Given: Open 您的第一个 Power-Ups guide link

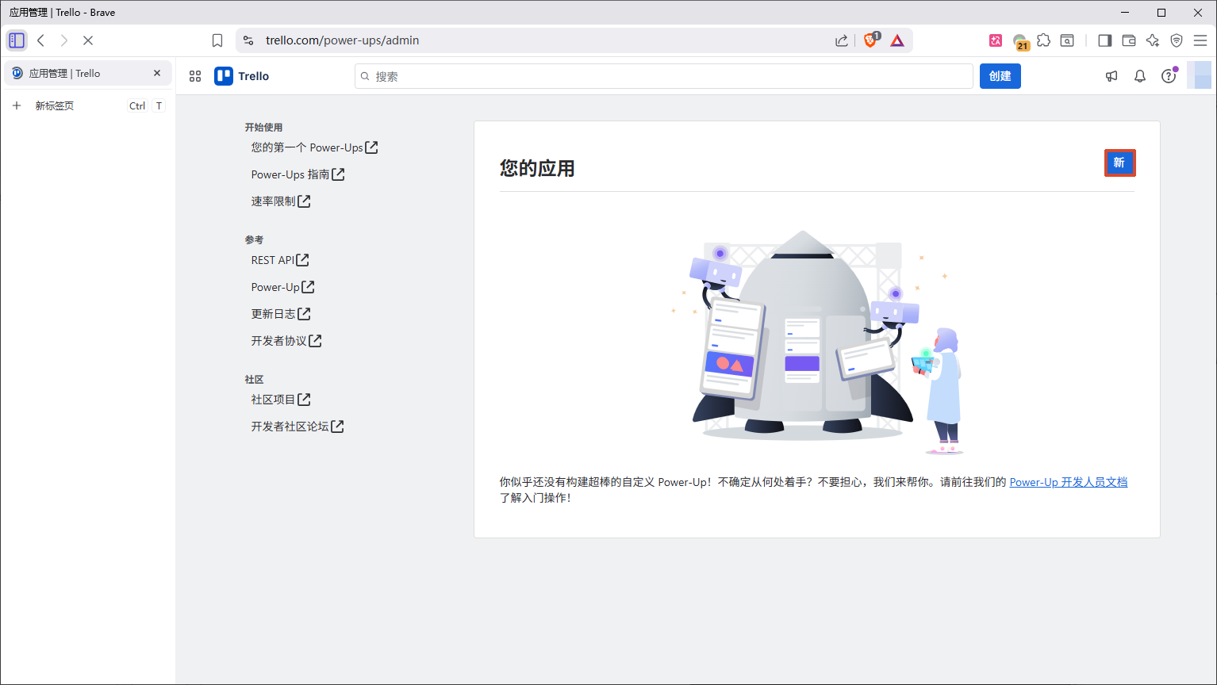Looking at the screenshot, I should (x=314, y=147).
